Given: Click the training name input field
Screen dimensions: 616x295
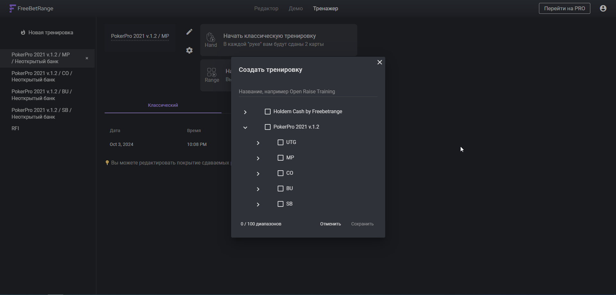Looking at the screenshot, I should pyautogui.click(x=308, y=91).
